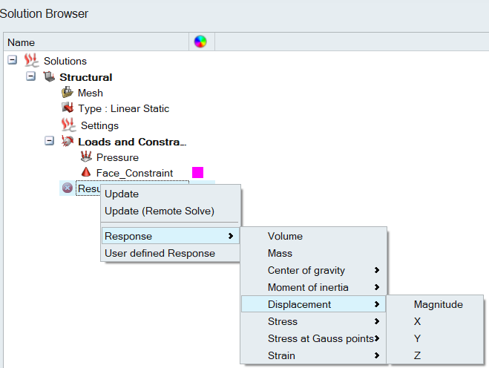Click the red Face_Constraint cone icon
489x368 pixels.
[86, 172]
